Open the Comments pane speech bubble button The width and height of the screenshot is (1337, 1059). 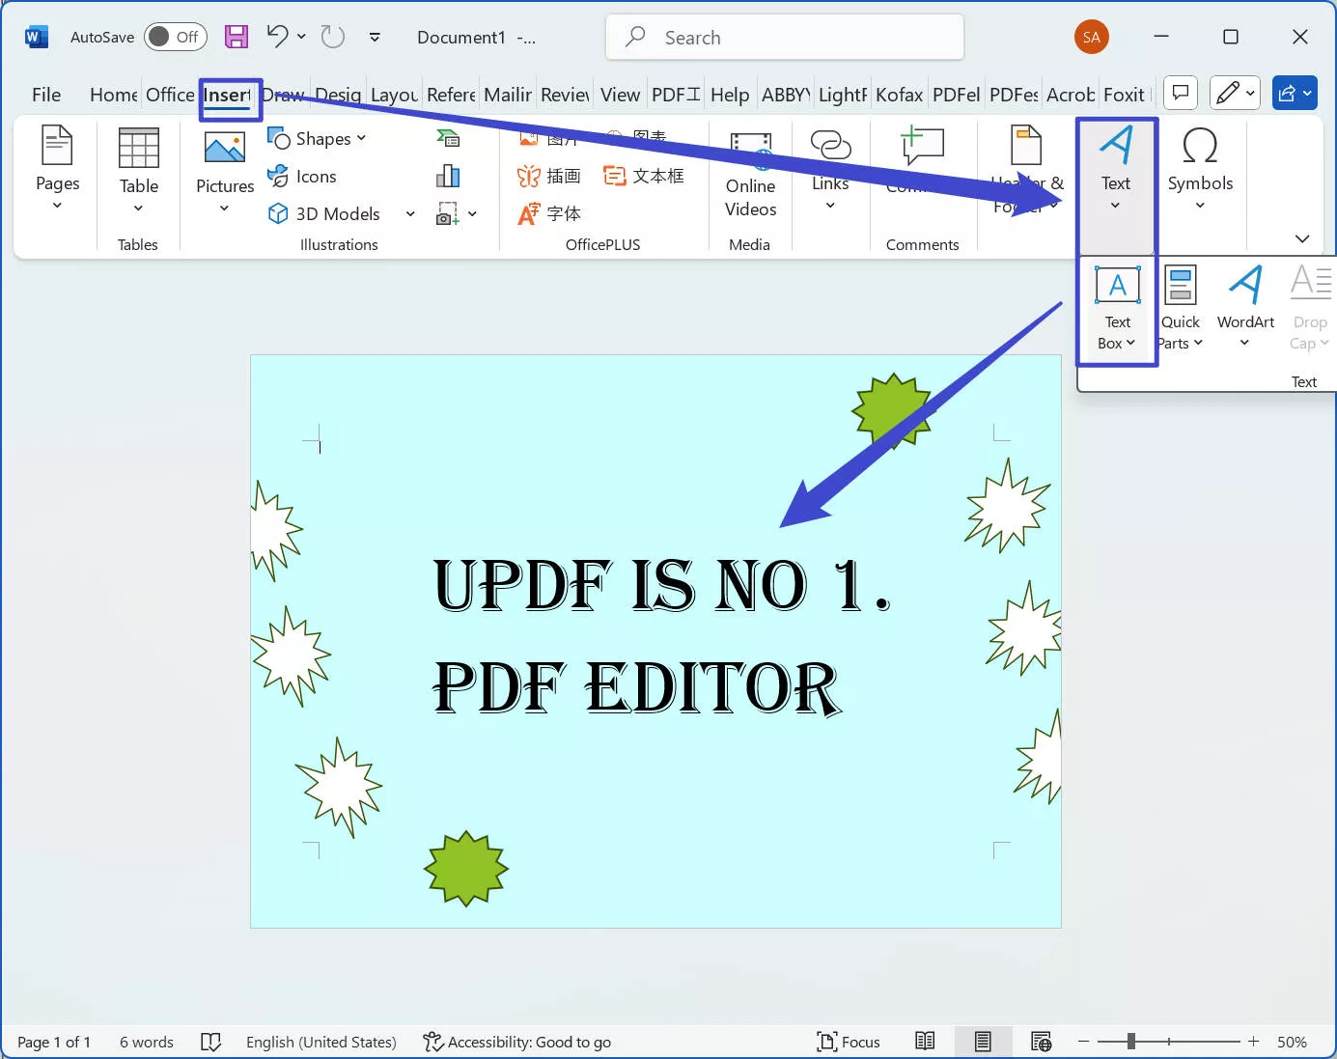coord(1180,94)
